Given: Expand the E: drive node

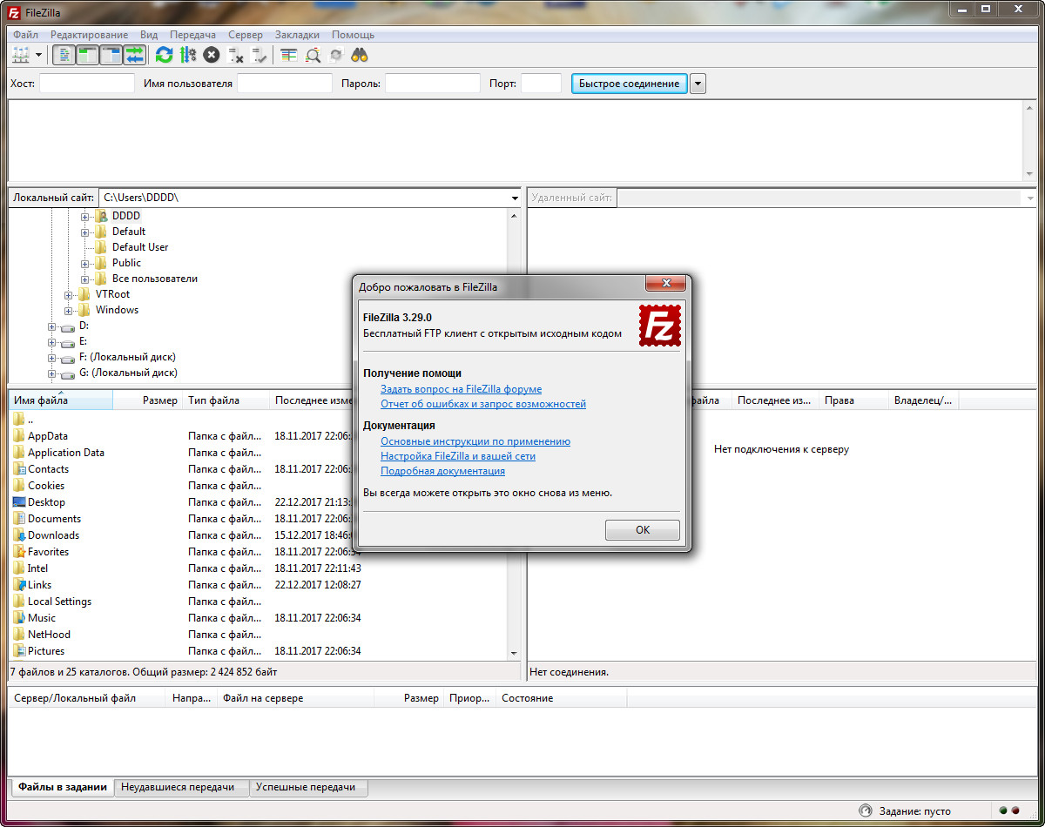Looking at the screenshot, I should click(52, 341).
